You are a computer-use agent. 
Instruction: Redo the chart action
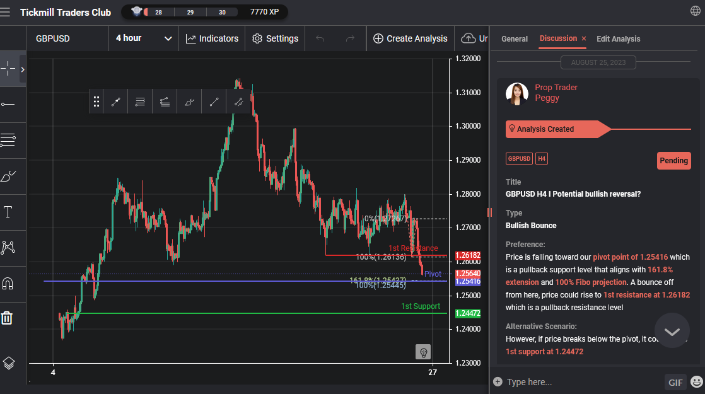(350, 38)
